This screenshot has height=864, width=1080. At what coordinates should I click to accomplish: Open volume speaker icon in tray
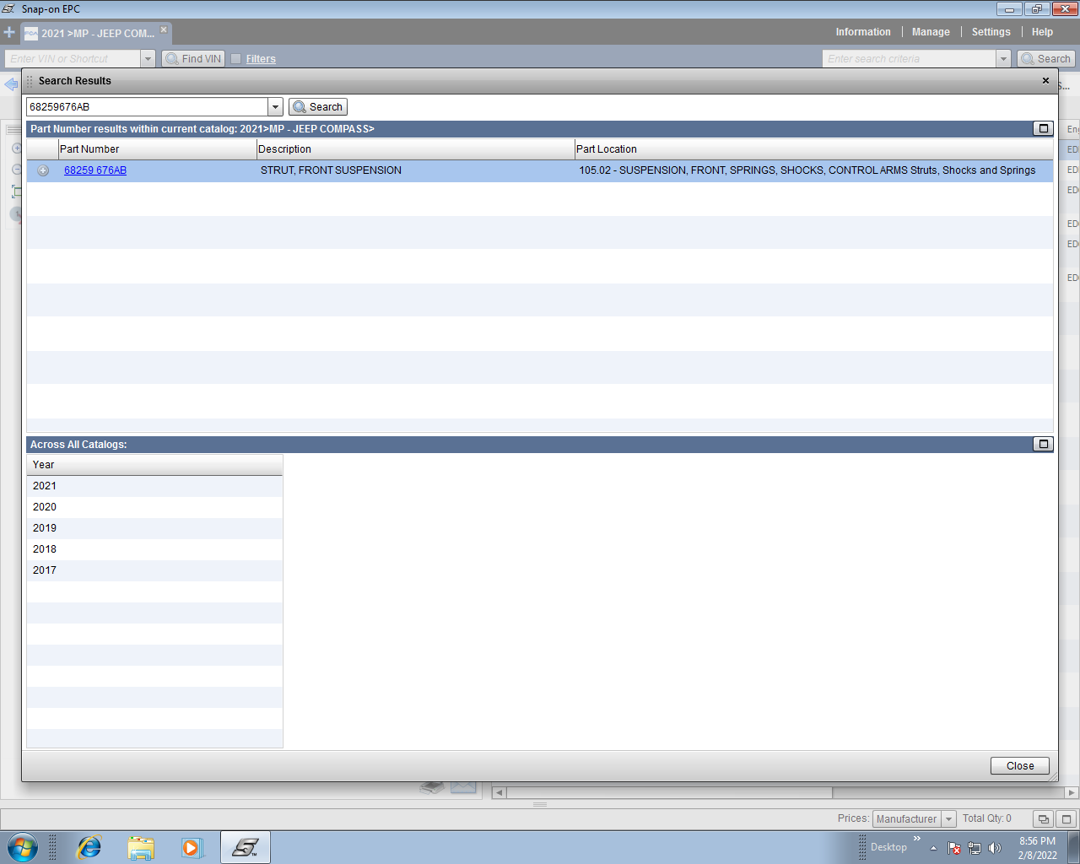[995, 848]
